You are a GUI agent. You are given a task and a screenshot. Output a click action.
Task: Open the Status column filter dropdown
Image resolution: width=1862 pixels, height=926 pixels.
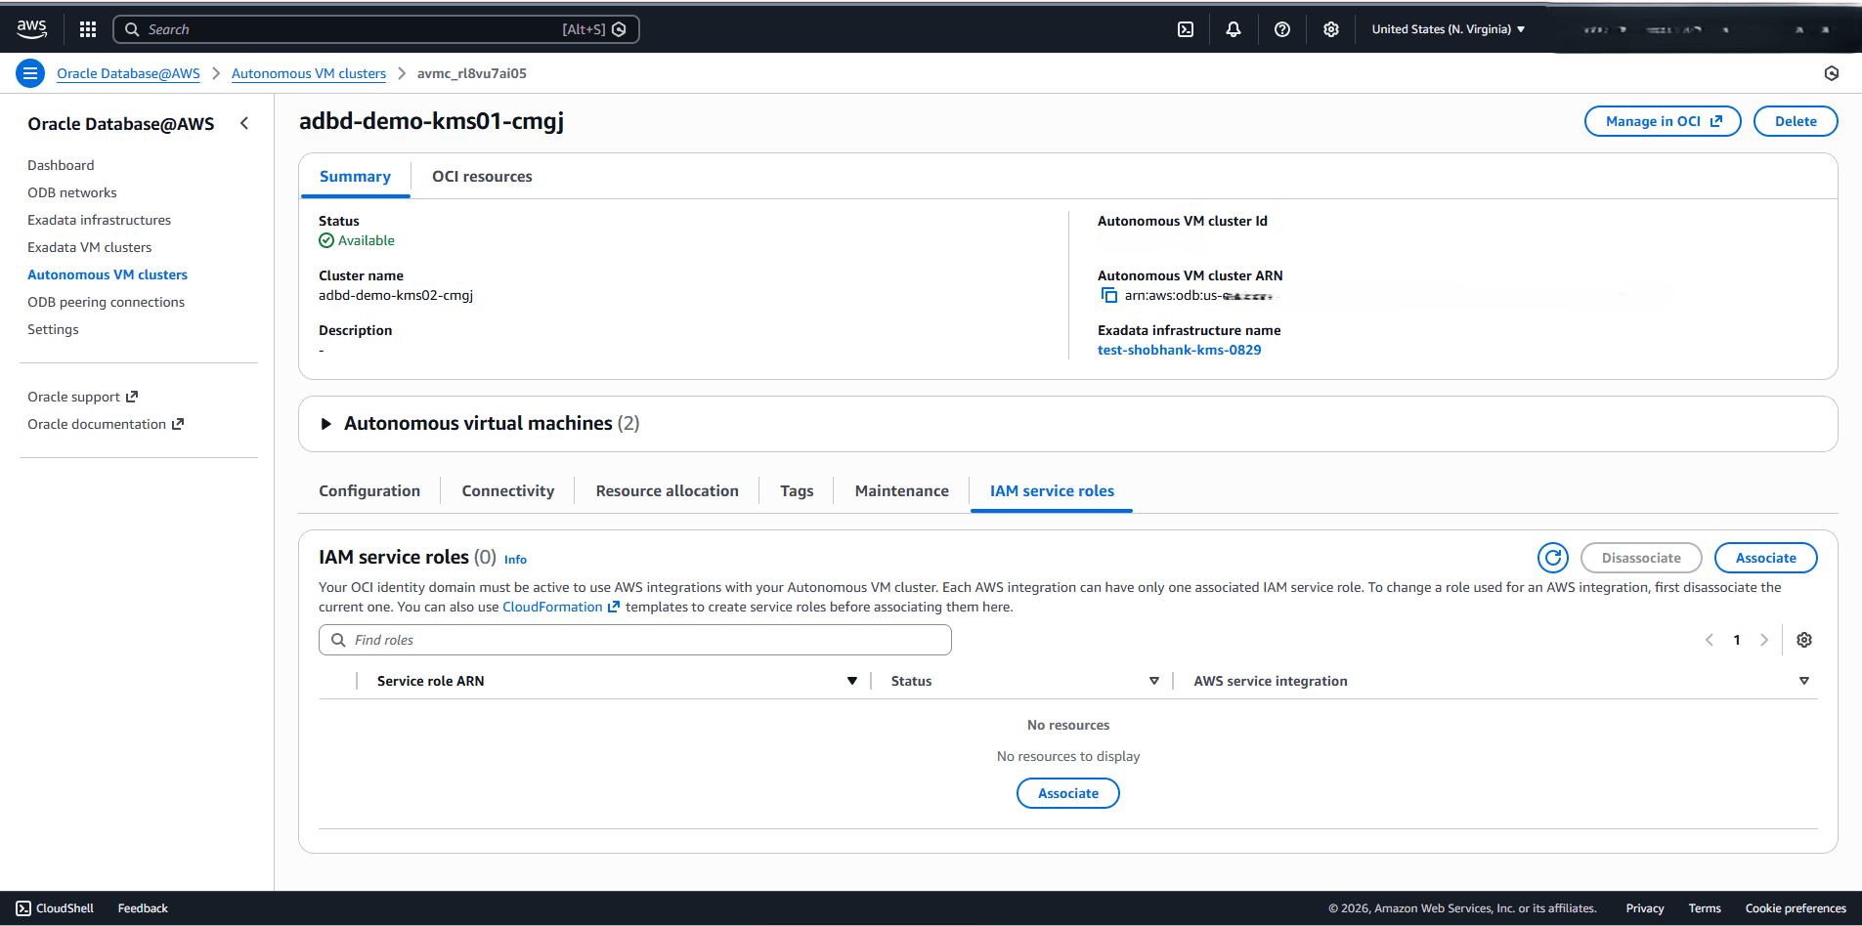click(x=1154, y=681)
